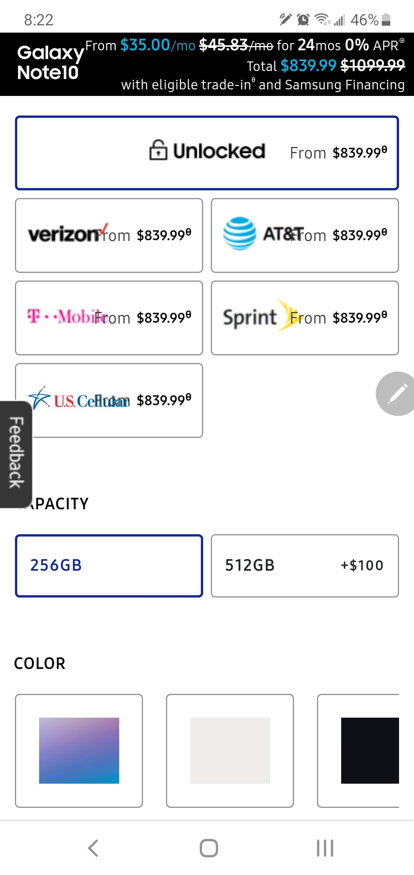Select the 256GB capacity option
The height and width of the screenshot is (875, 414).
tap(109, 566)
